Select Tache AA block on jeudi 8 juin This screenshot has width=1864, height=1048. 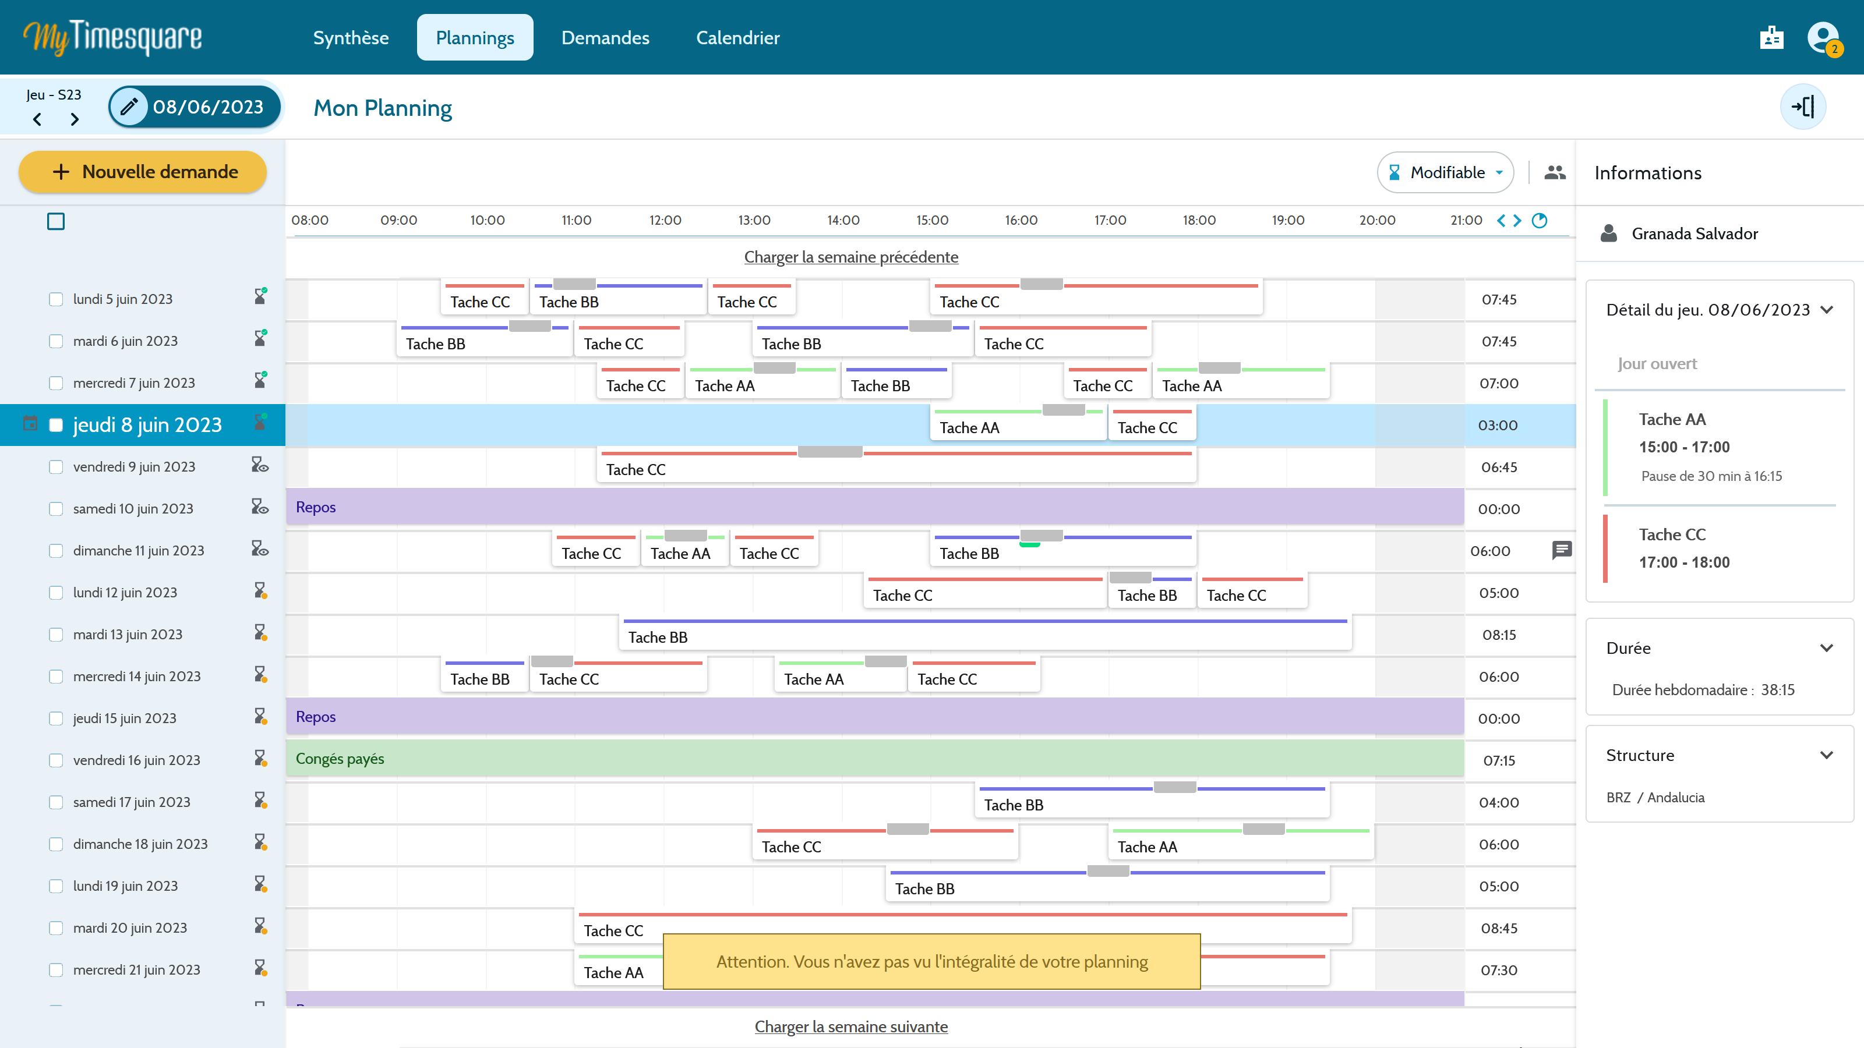coord(1018,424)
